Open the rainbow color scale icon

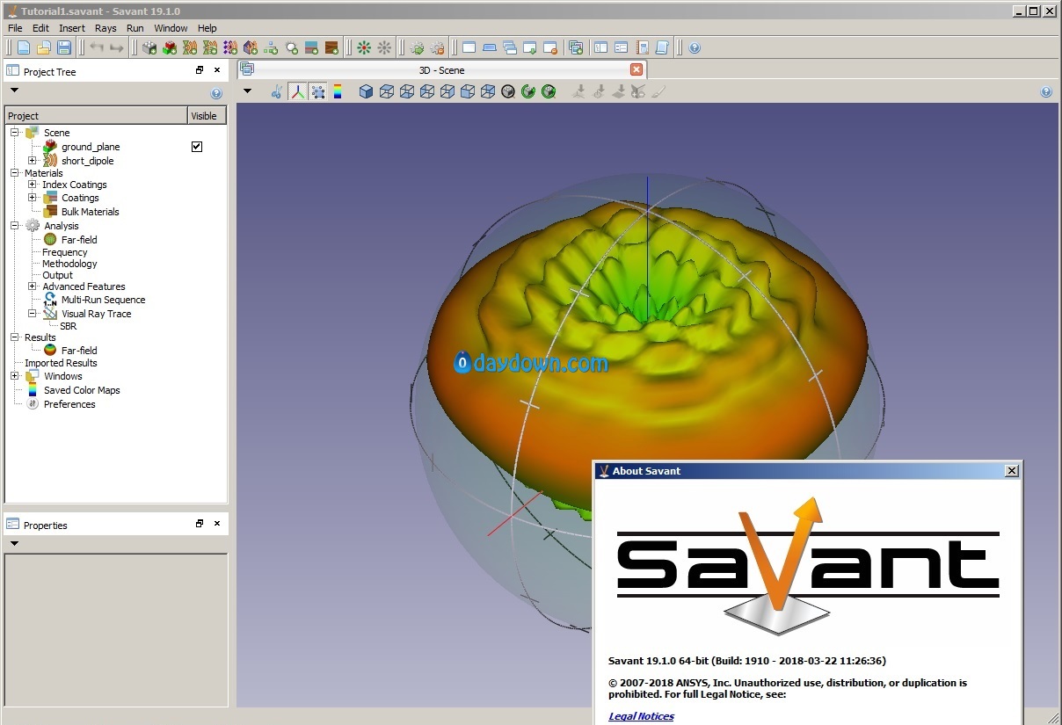pyautogui.click(x=338, y=91)
